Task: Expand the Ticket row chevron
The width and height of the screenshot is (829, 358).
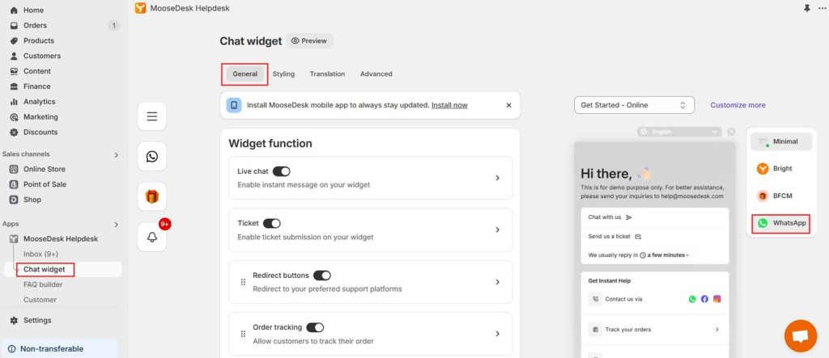Action: [x=497, y=230]
